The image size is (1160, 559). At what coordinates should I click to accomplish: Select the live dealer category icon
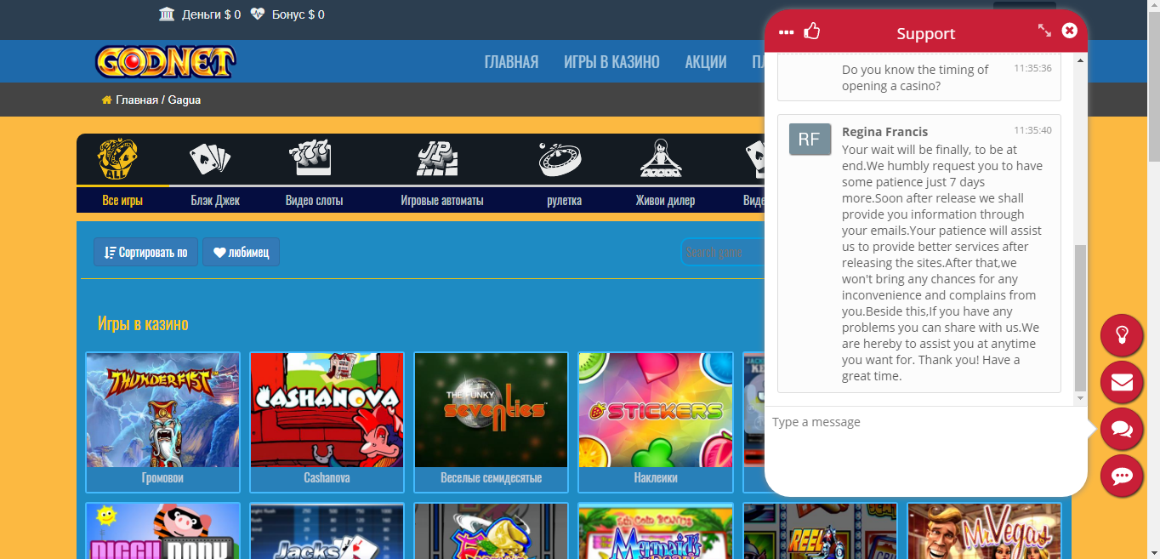[x=660, y=159]
